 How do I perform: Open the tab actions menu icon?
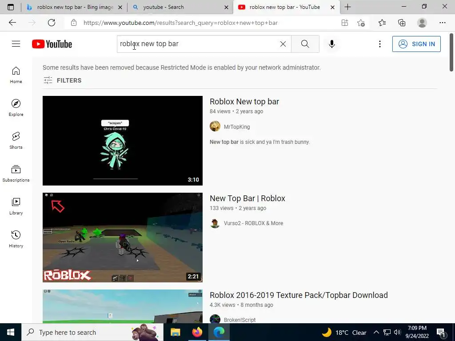pyautogui.click(x=11, y=7)
